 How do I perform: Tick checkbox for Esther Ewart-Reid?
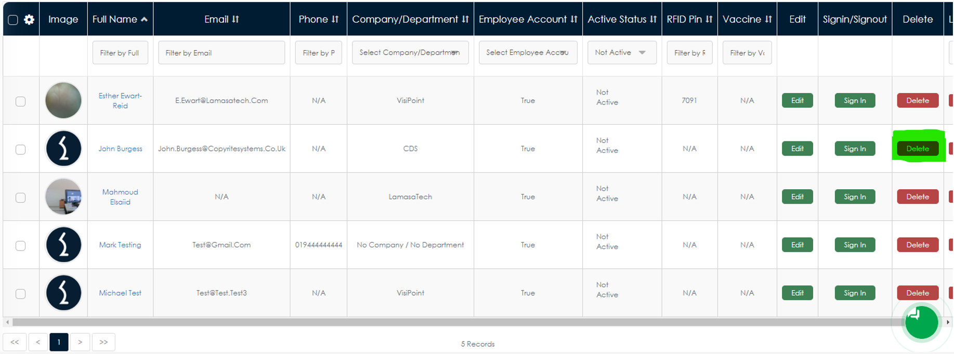coord(20,101)
